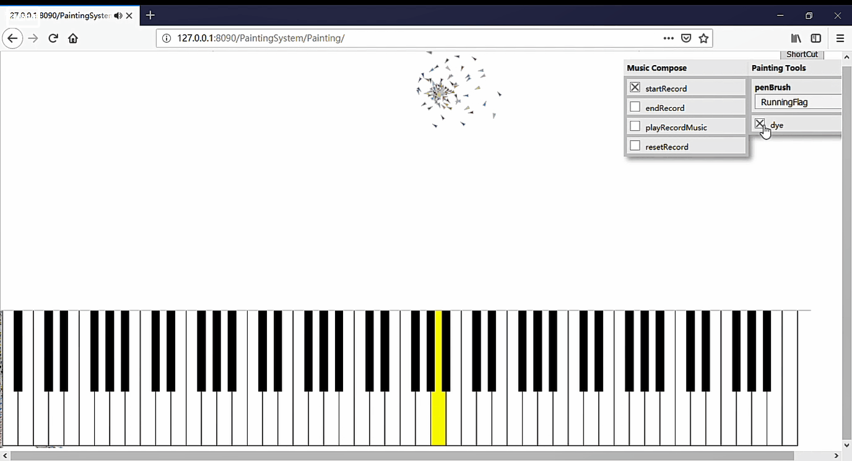Click the scroll-up arrow on right
Image resolution: width=852 pixels, height=461 pixels.
point(847,56)
